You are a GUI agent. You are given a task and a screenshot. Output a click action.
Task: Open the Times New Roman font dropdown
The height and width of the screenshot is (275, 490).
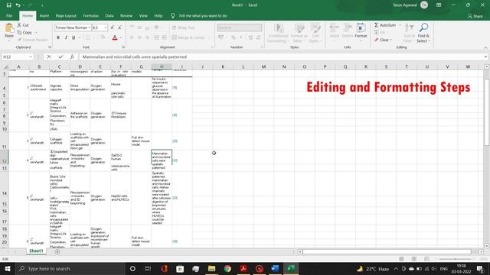(x=89, y=27)
